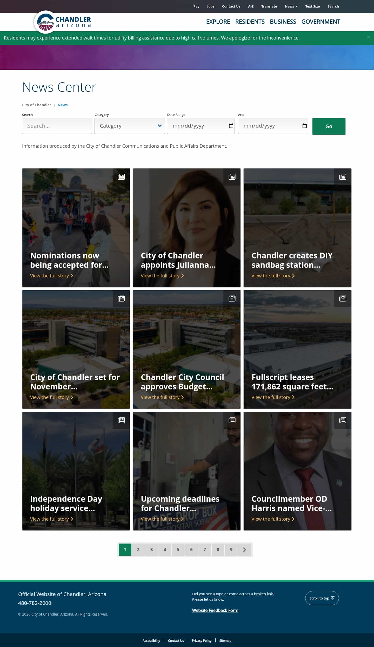Focus the news Search text field

click(57, 126)
